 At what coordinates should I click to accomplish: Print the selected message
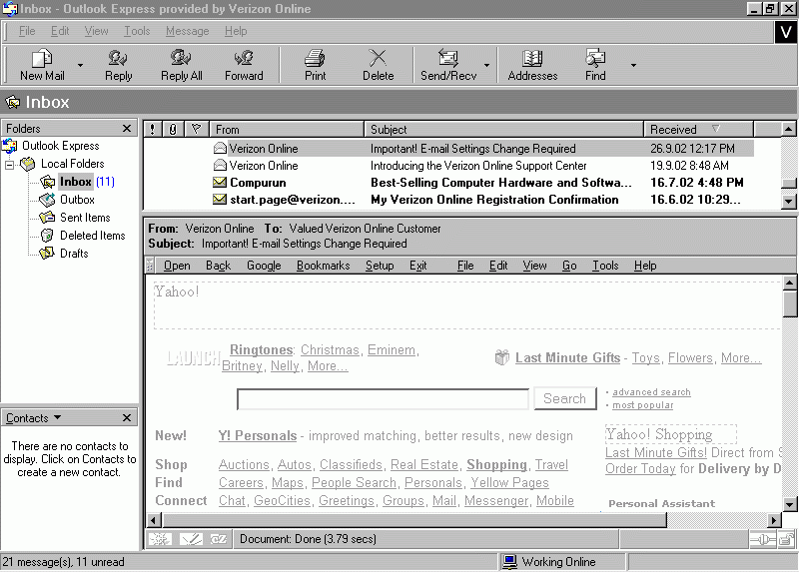315,65
